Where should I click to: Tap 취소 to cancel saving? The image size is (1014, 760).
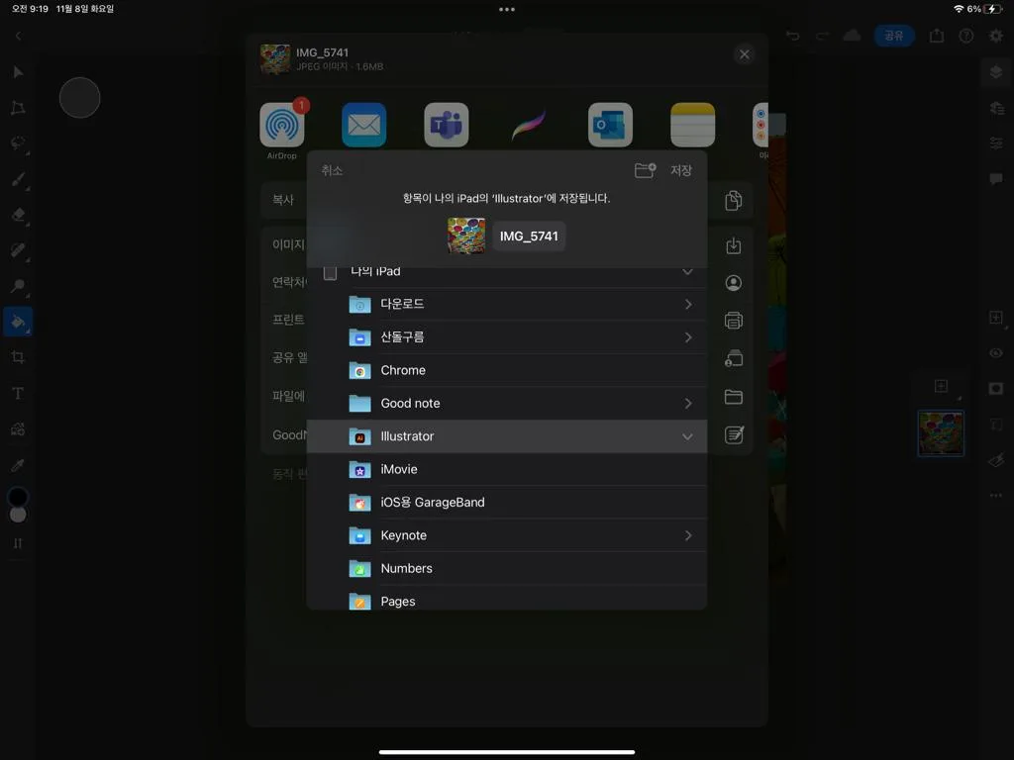[332, 170]
